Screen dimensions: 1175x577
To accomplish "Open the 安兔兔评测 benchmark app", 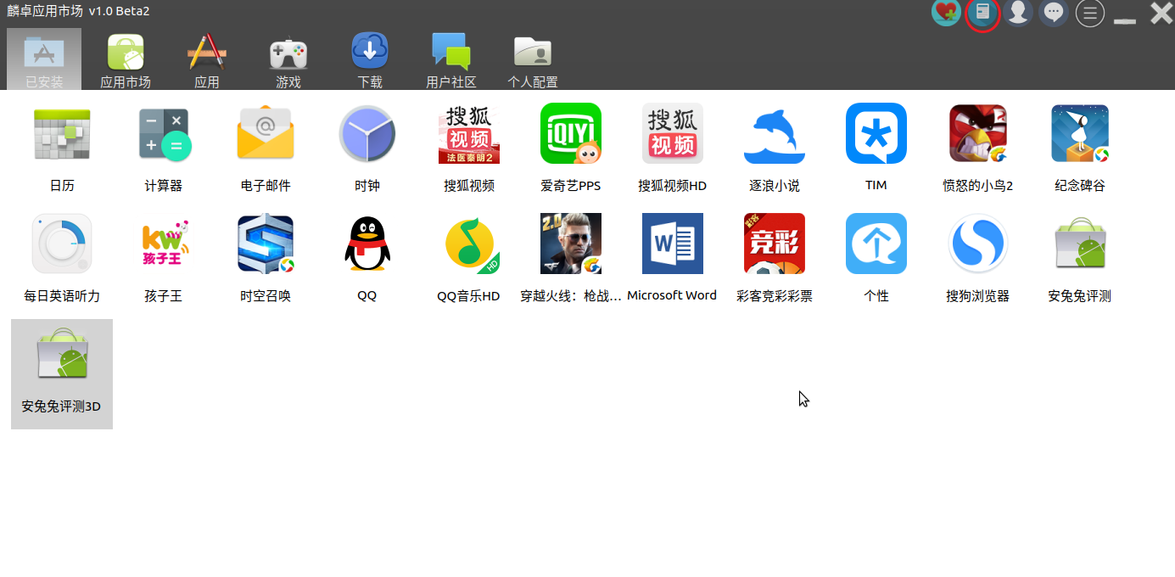I will point(1080,244).
